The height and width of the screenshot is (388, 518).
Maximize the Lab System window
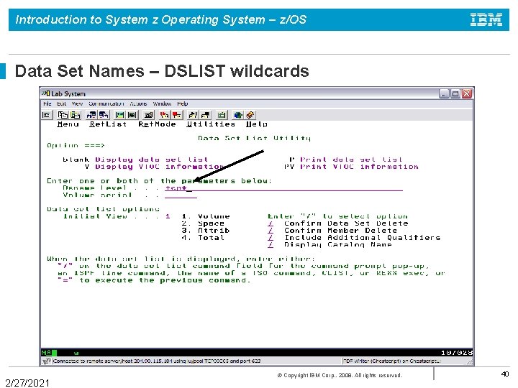coord(455,93)
